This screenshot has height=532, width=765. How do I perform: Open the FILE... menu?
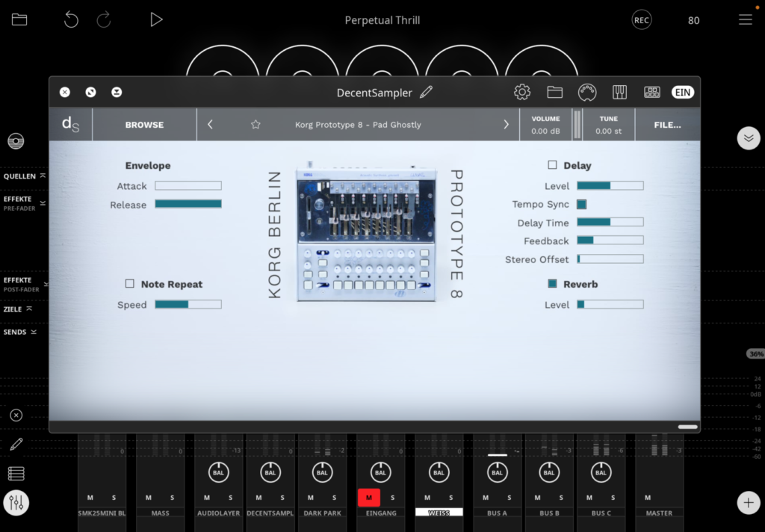(x=667, y=125)
